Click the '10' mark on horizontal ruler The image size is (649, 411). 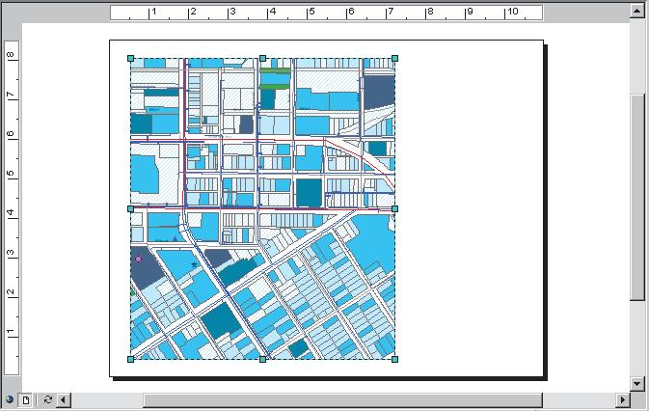click(512, 12)
